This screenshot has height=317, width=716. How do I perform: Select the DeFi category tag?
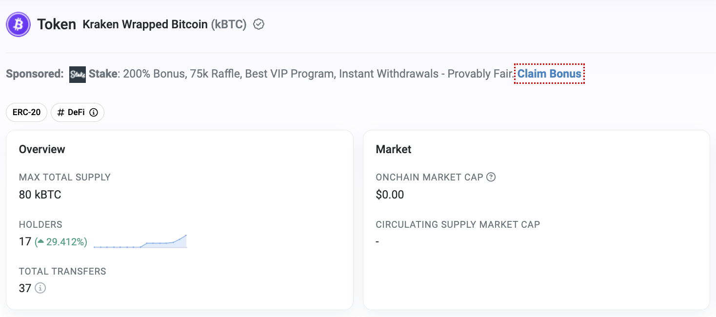(78, 113)
